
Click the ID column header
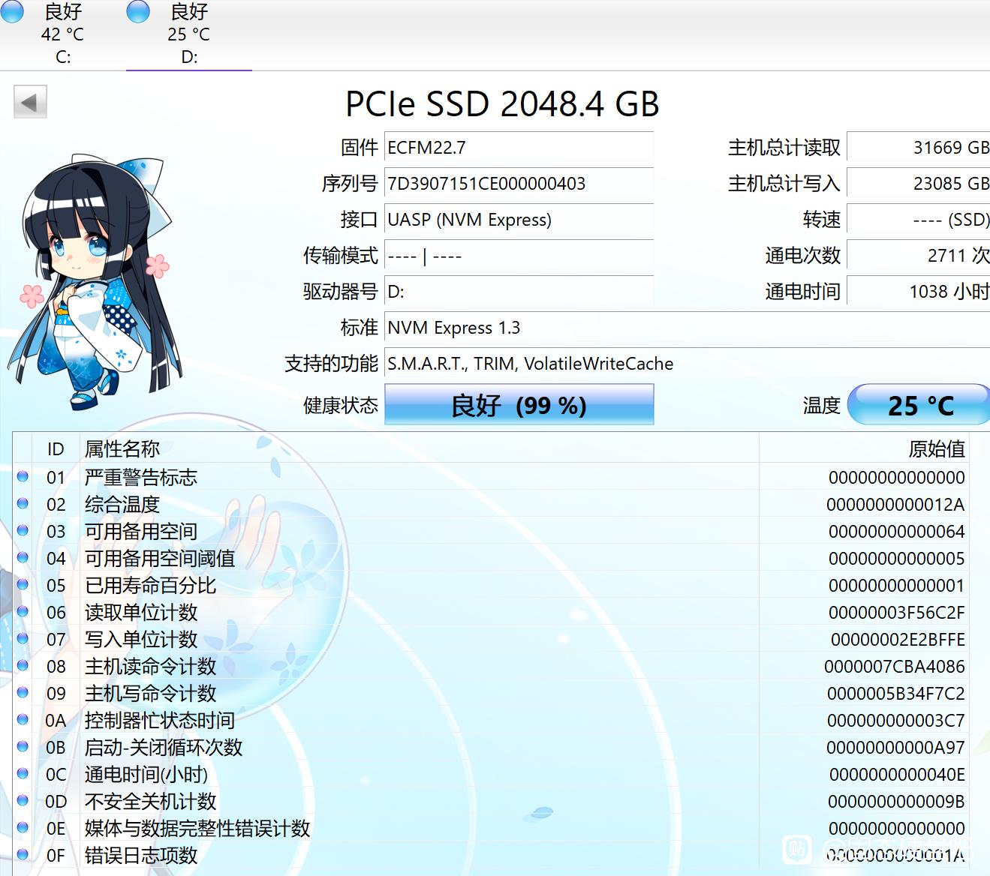56,449
